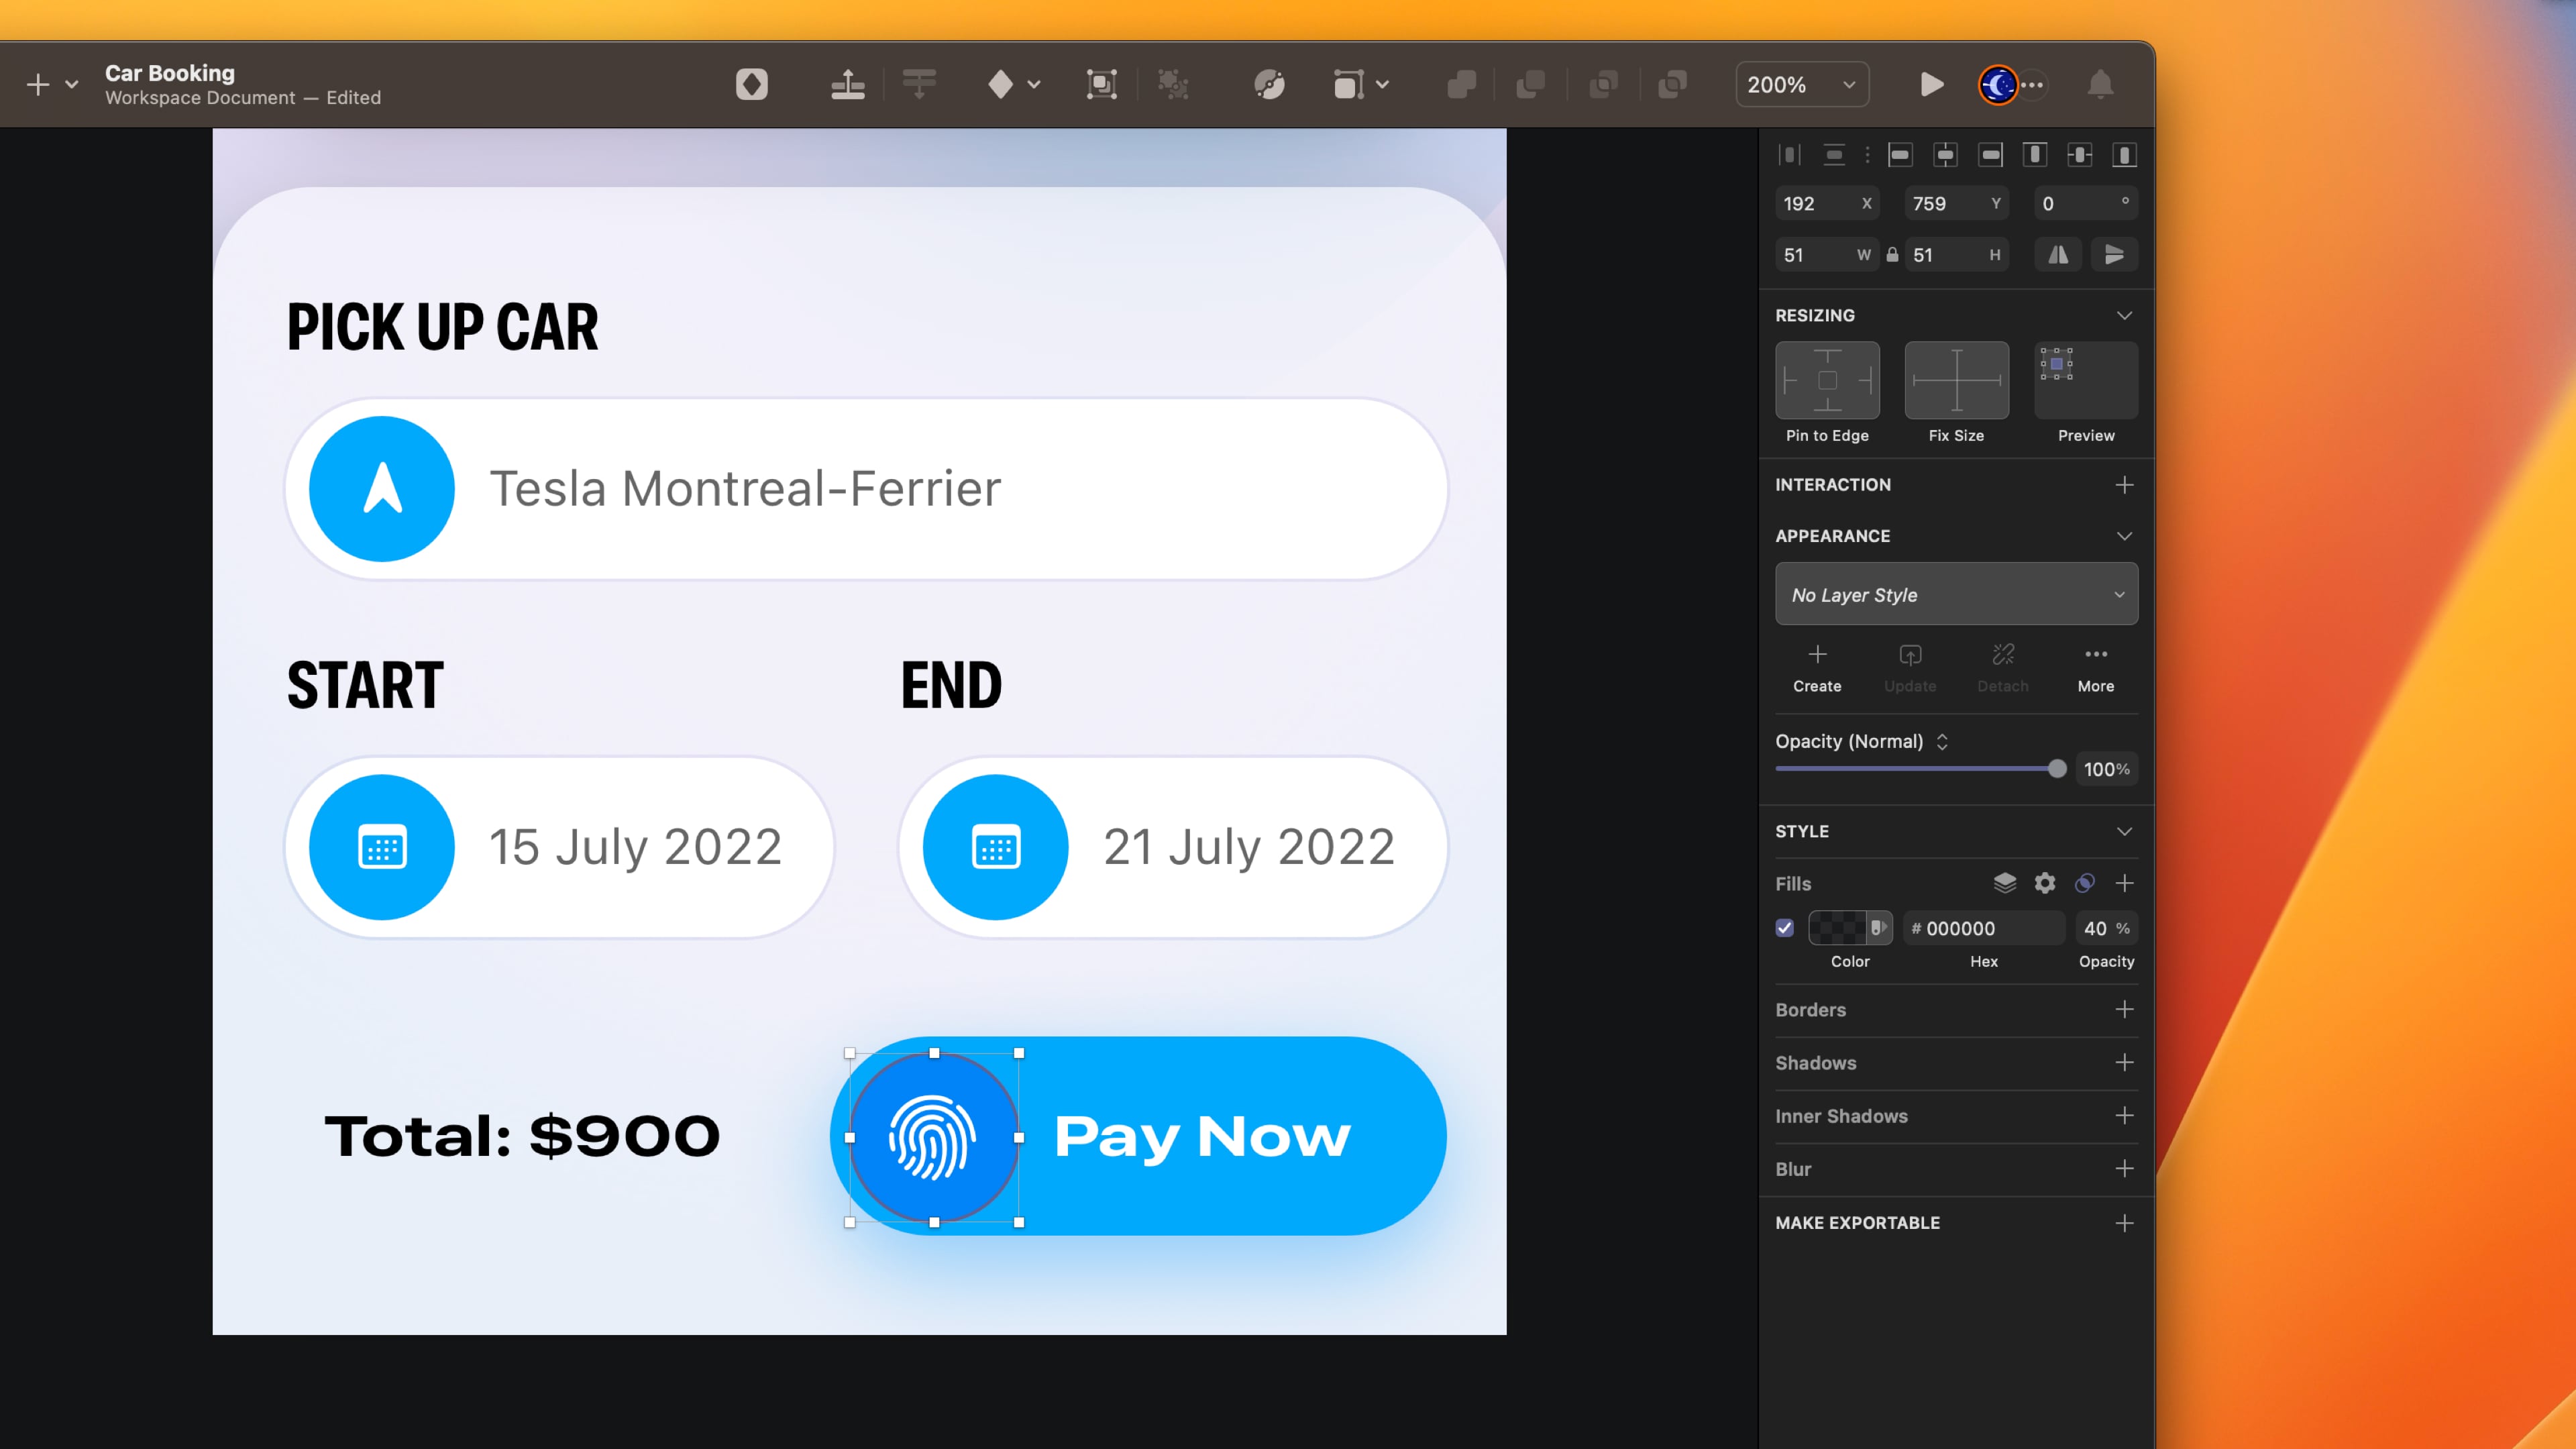Viewport: 2576px width, 1449px height.
Task: Collapse the Style section
Action: (2124, 831)
